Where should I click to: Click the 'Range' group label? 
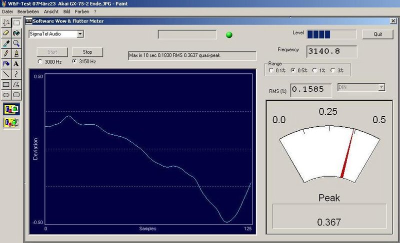pyautogui.click(x=274, y=63)
